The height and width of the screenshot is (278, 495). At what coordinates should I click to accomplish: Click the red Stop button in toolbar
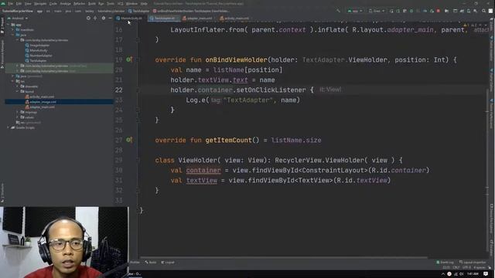439,11
